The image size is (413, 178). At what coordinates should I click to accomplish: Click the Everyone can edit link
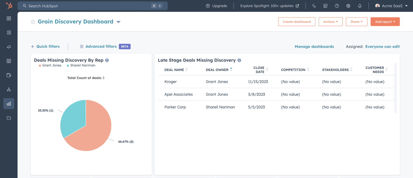coord(382,47)
